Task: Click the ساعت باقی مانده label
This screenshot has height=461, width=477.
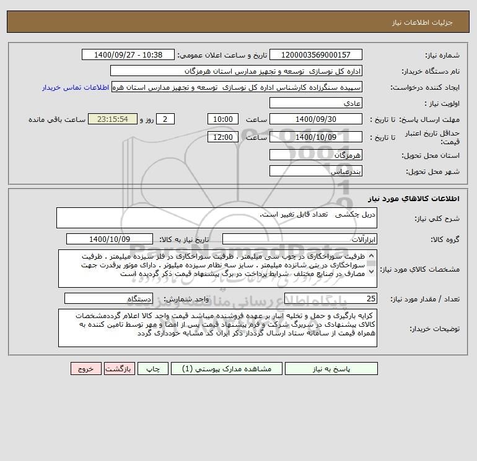Action: click(57, 119)
